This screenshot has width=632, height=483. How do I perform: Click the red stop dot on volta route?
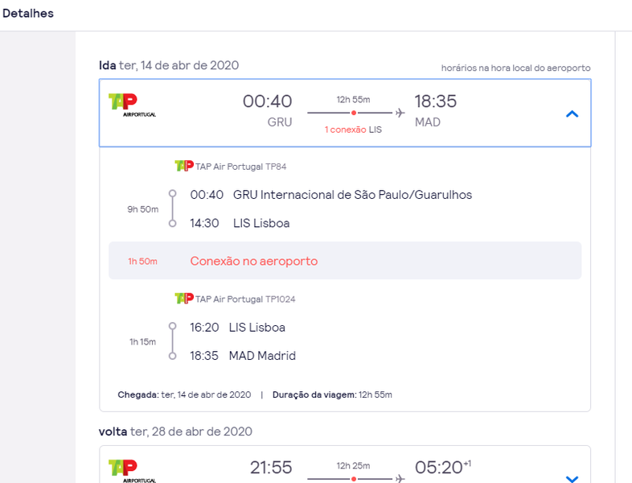[x=354, y=479]
